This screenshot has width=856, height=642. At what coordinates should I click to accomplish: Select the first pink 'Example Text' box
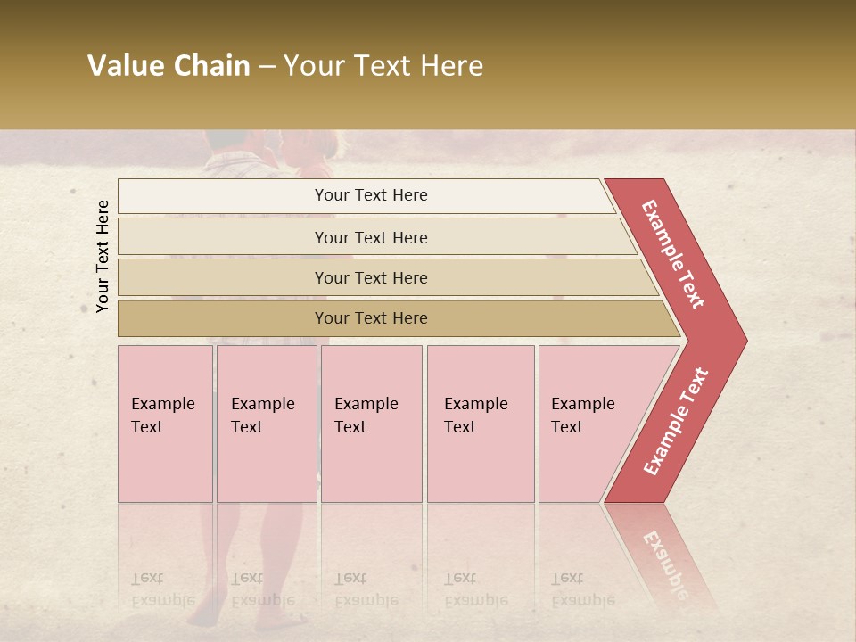[166, 424]
